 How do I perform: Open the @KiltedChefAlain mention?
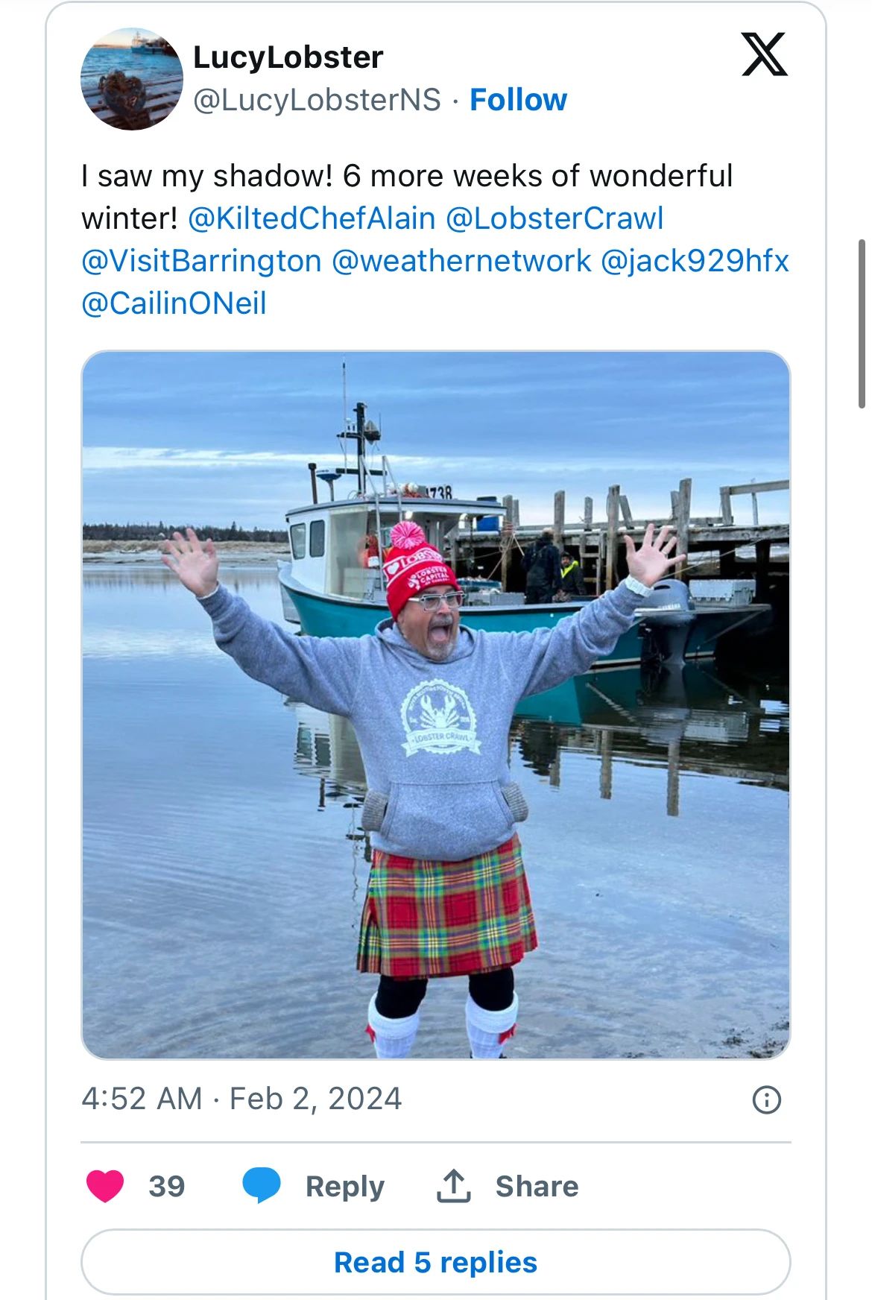click(x=312, y=218)
